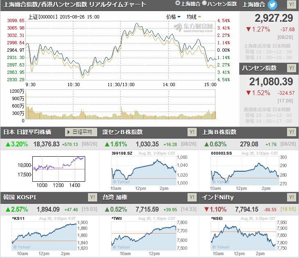Click the ハンセン指数 sidebar heading
Screen dimensions: 299x258
(259, 68)
